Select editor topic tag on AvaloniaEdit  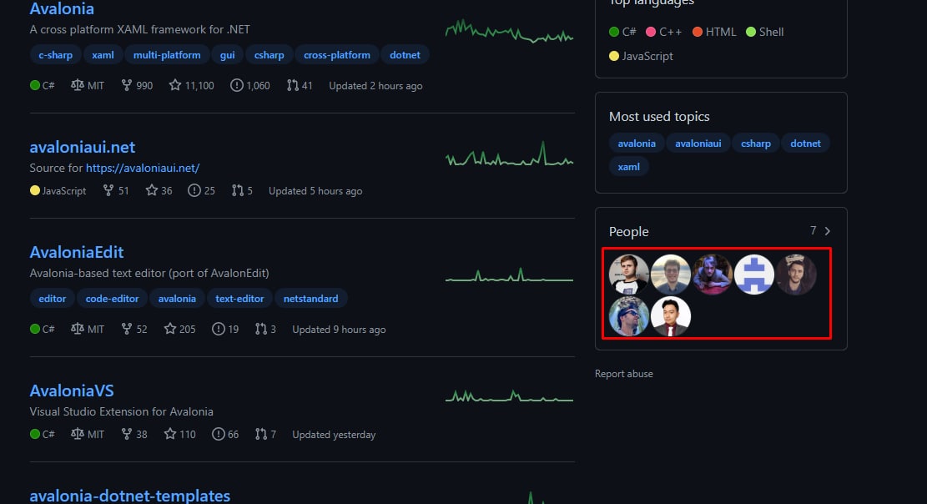click(x=52, y=299)
